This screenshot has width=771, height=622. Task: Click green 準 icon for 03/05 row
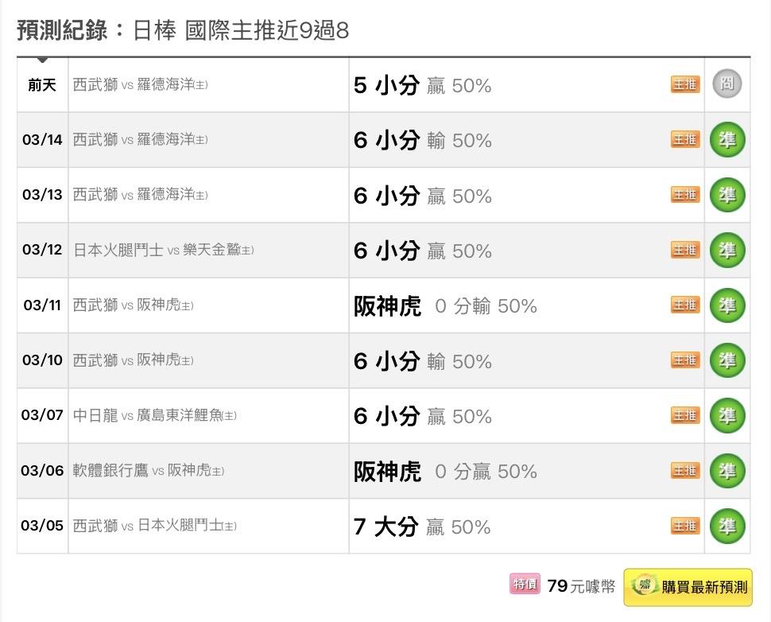pos(726,526)
